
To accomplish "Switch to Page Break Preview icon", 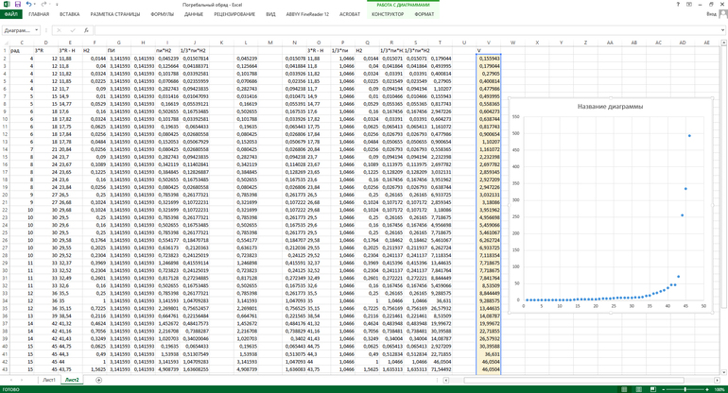I will click(652, 389).
